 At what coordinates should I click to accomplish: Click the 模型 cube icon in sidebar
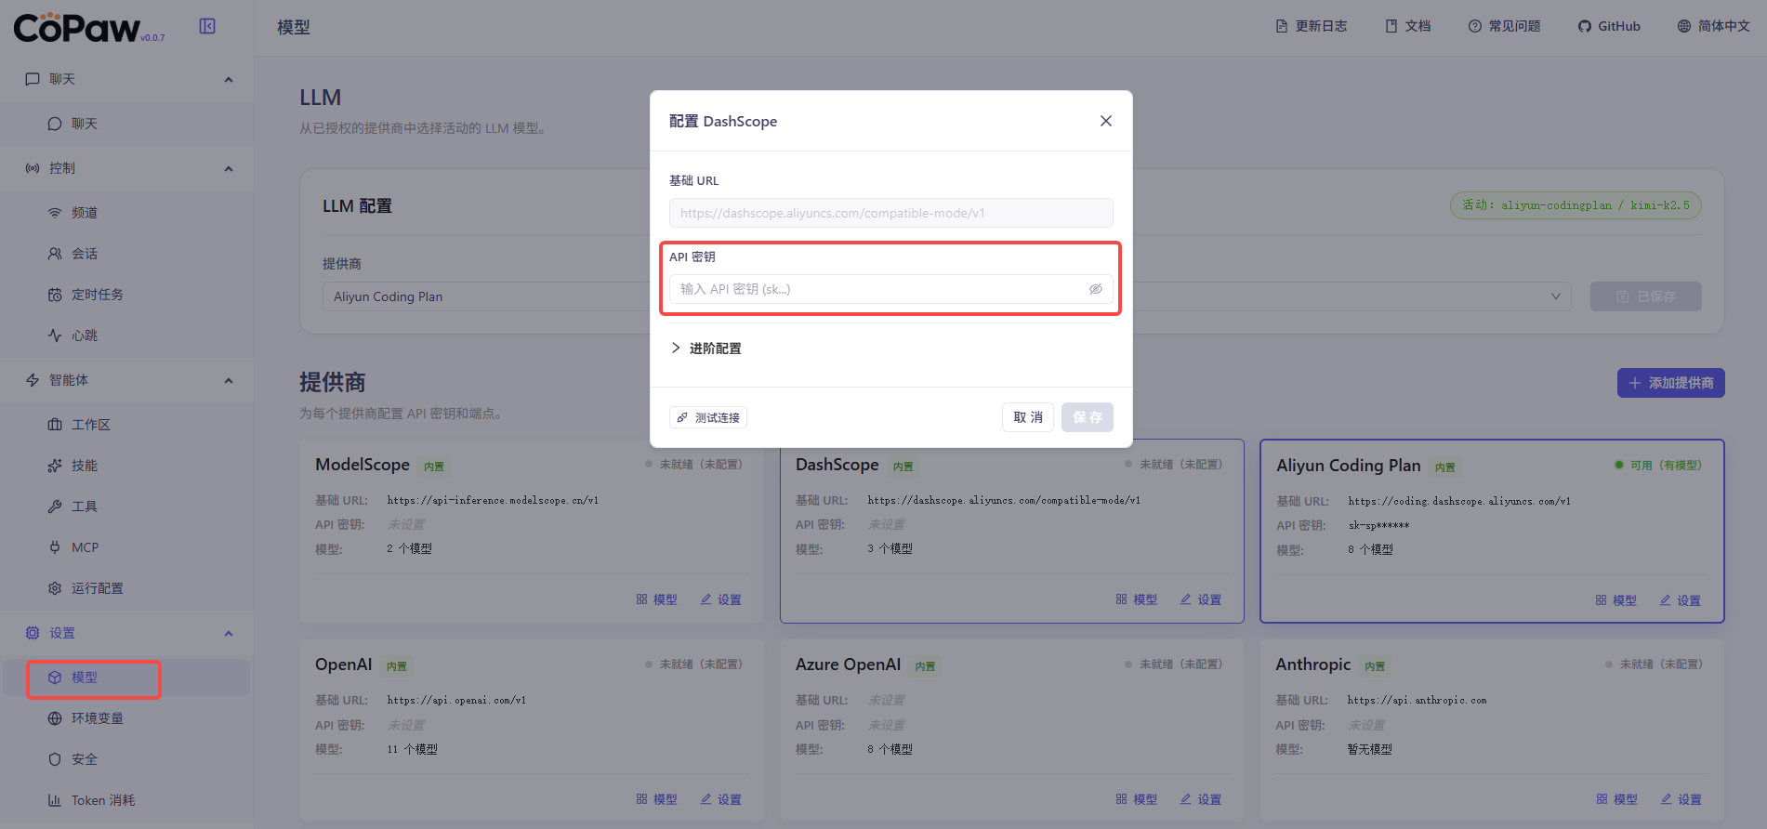[x=55, y=678]
